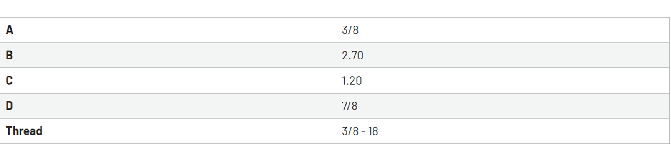The image size is (671, 161).
Task: Click the bold Thread label
Action: [x=24, y=131]
